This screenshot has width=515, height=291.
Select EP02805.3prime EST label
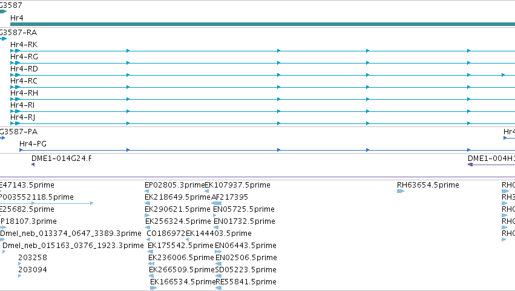(174, 185)
